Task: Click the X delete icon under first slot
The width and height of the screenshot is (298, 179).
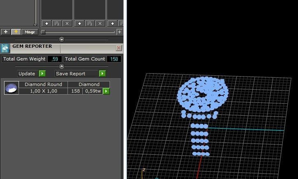Action: (x=67, y=23)
